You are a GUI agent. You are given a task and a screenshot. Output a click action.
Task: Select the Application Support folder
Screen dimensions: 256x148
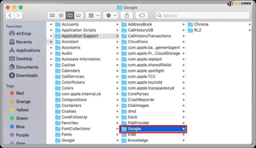click(x=87, y=36)
